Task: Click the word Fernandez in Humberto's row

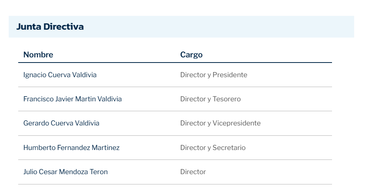Action: coord(74,148)
